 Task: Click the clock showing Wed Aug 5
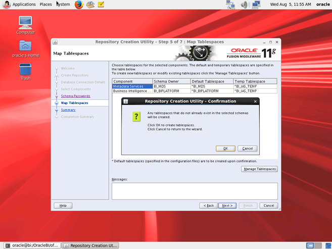291,4
